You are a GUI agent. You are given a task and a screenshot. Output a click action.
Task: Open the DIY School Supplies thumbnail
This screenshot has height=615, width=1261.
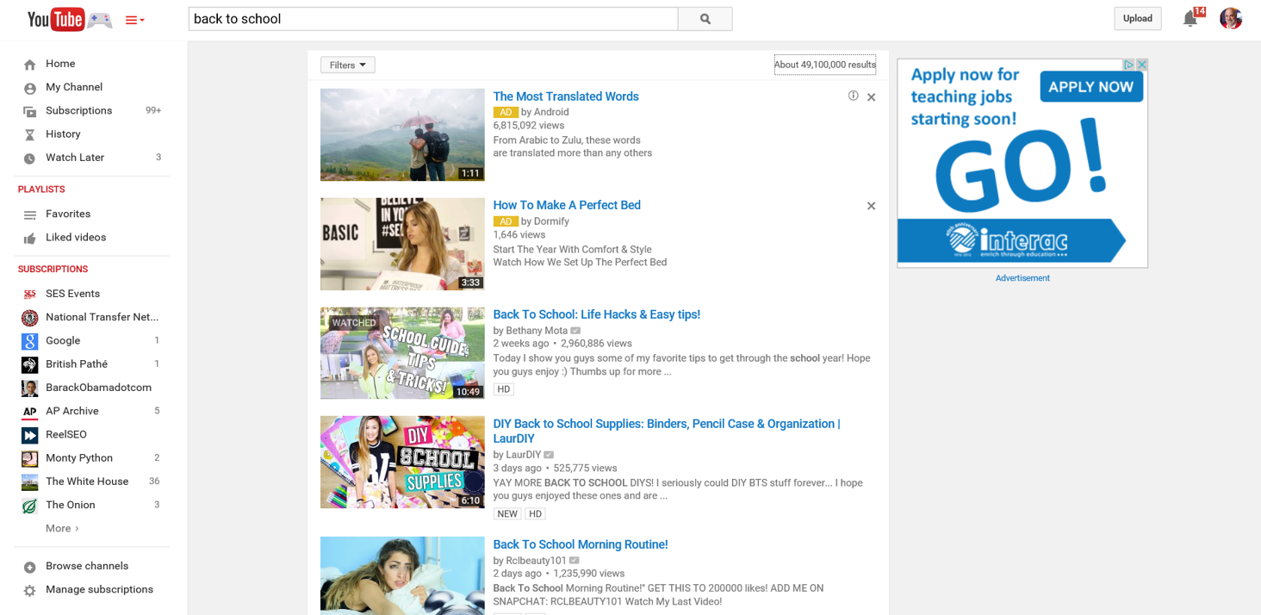click(402, 463)
